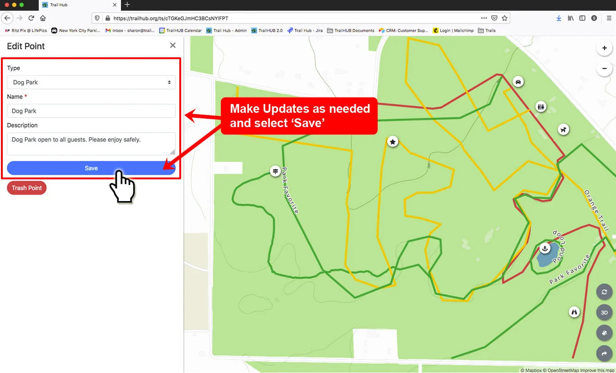Open the TrailHUB Calendar bookmark
Screen dimensions: 616x373
point(180,31)
